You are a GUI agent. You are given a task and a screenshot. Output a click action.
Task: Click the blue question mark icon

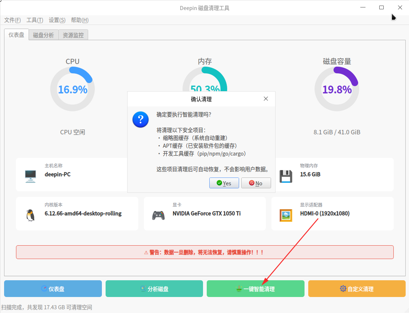coord(141,119)
